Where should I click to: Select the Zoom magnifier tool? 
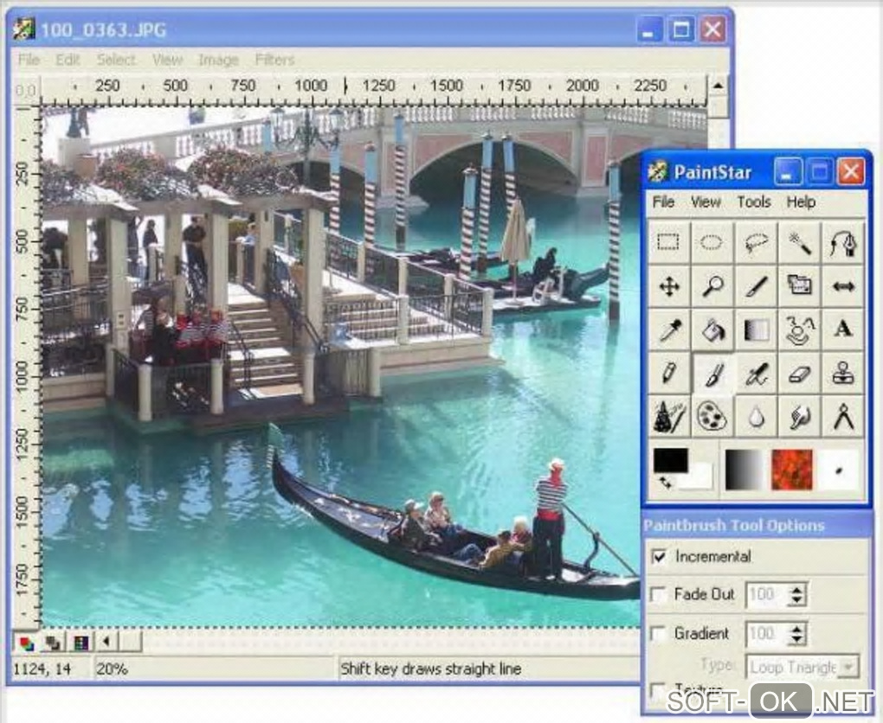click(x=712, y=286)
